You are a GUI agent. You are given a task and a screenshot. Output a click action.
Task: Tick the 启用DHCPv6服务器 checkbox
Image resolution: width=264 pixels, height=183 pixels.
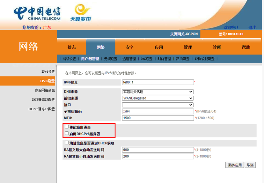[x=67, y=134]
